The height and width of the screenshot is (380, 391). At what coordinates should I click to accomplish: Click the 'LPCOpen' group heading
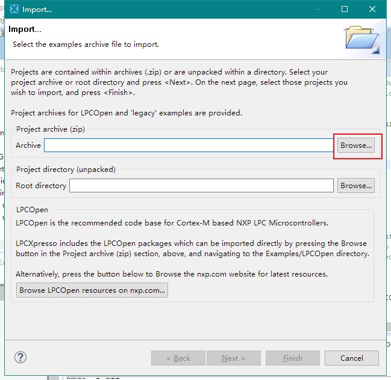[x=32, y=210]
